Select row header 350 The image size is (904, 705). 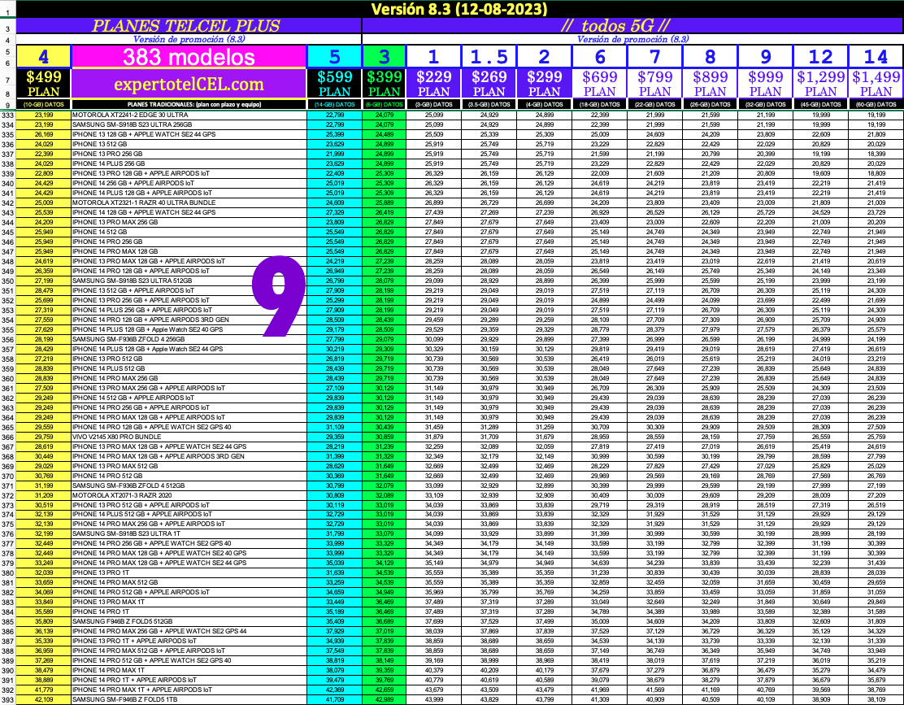tap(8, 281)
